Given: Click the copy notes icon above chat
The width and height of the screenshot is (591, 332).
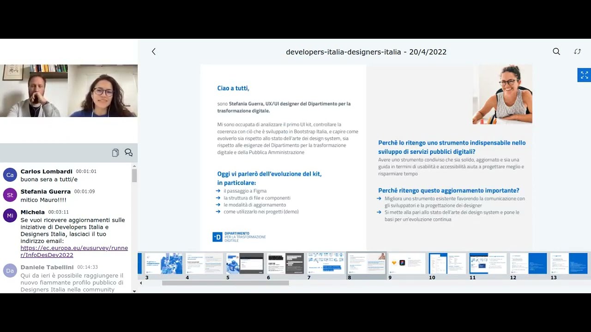Looking at the screenshot, I should pyautogui.click(x=115, y=153).
